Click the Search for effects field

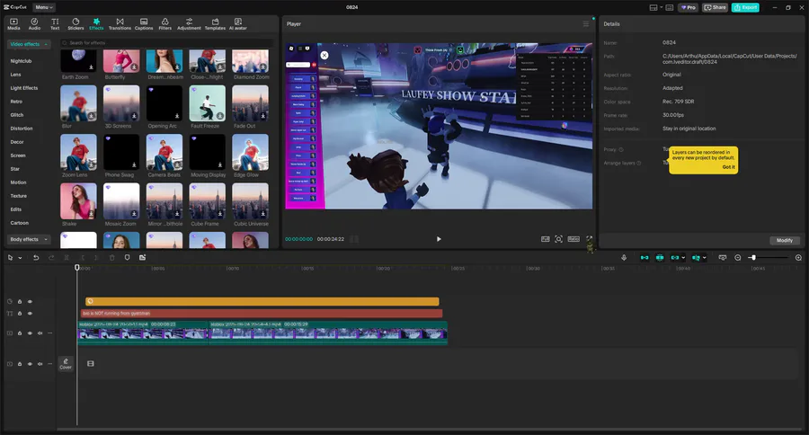coord(166,43)
